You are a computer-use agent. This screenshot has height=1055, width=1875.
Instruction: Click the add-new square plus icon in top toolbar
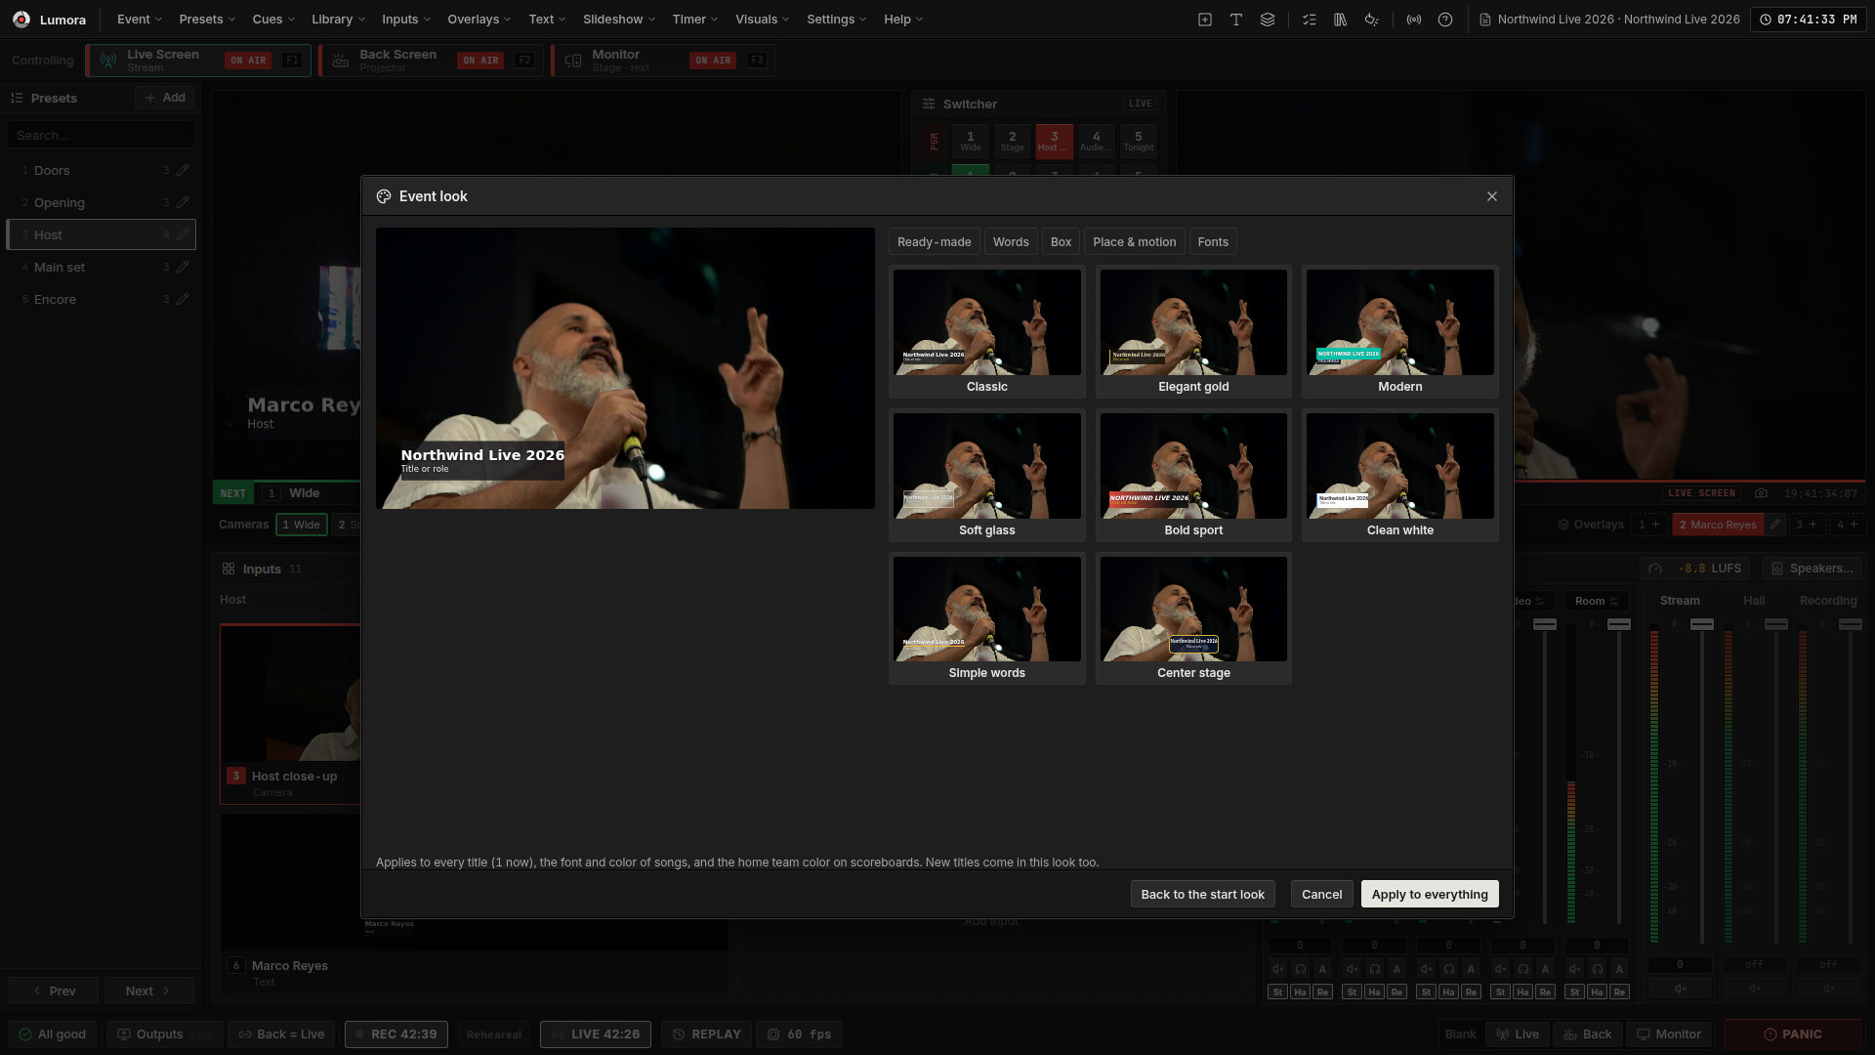[x=1205, y=20]
